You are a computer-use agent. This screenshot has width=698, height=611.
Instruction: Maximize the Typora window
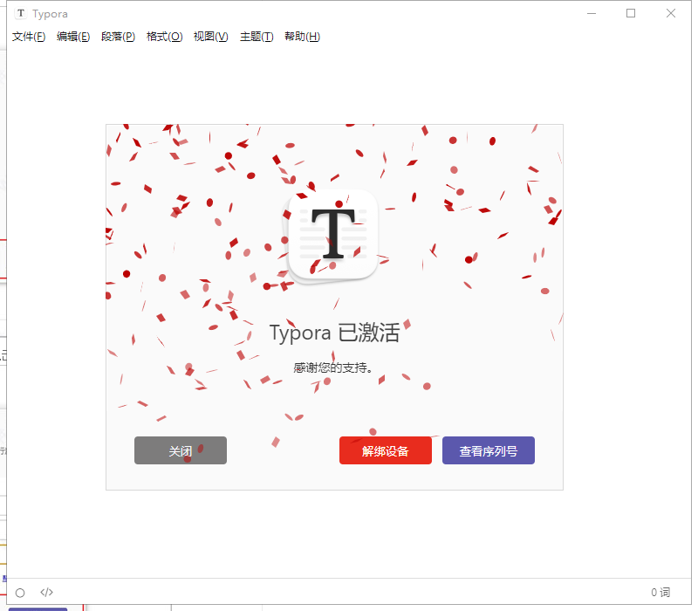pos(631,13)
